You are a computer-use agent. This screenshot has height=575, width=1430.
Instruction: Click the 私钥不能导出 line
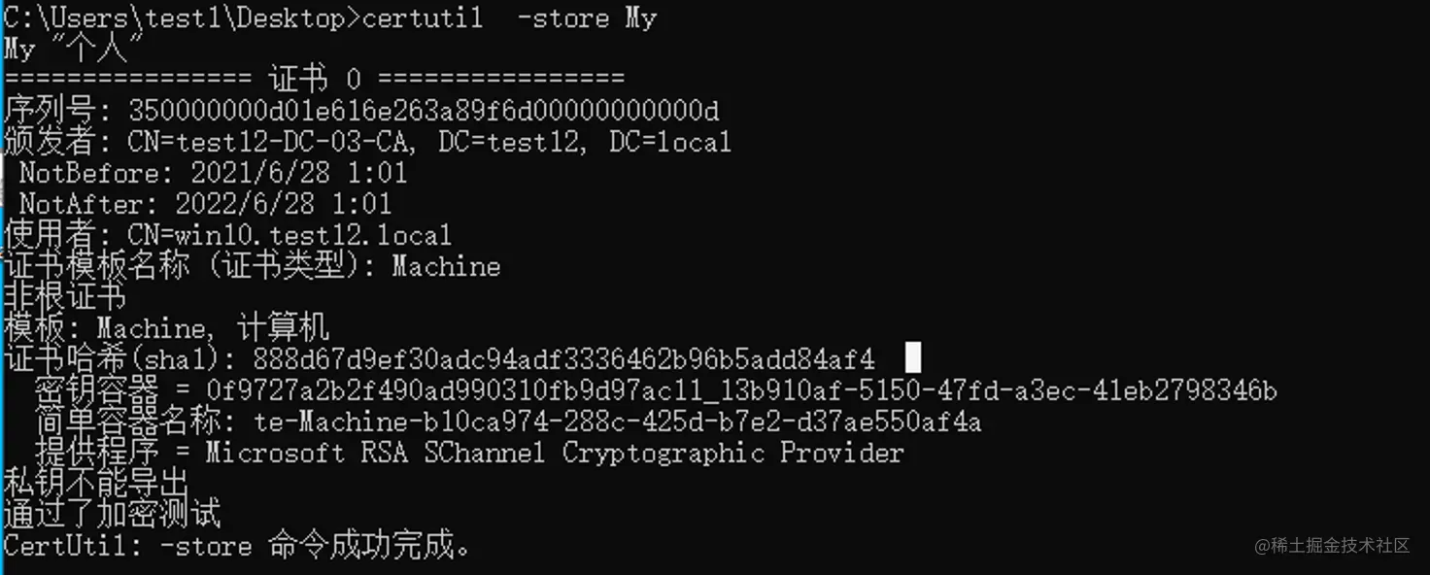95,482
